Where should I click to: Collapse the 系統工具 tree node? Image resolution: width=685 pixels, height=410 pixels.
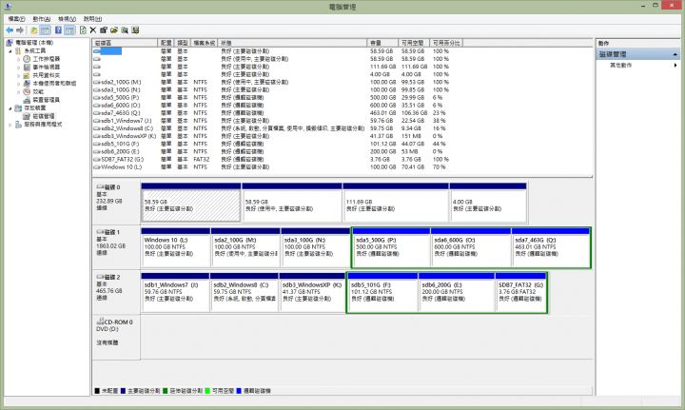pyautogui.click(x=10, y=51)
